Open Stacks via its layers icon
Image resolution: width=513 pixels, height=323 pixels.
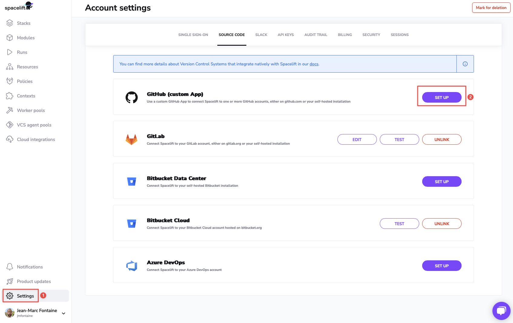coord(10,23)
